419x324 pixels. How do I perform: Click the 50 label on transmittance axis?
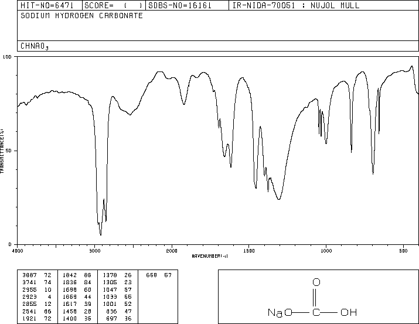click(8, 151)
